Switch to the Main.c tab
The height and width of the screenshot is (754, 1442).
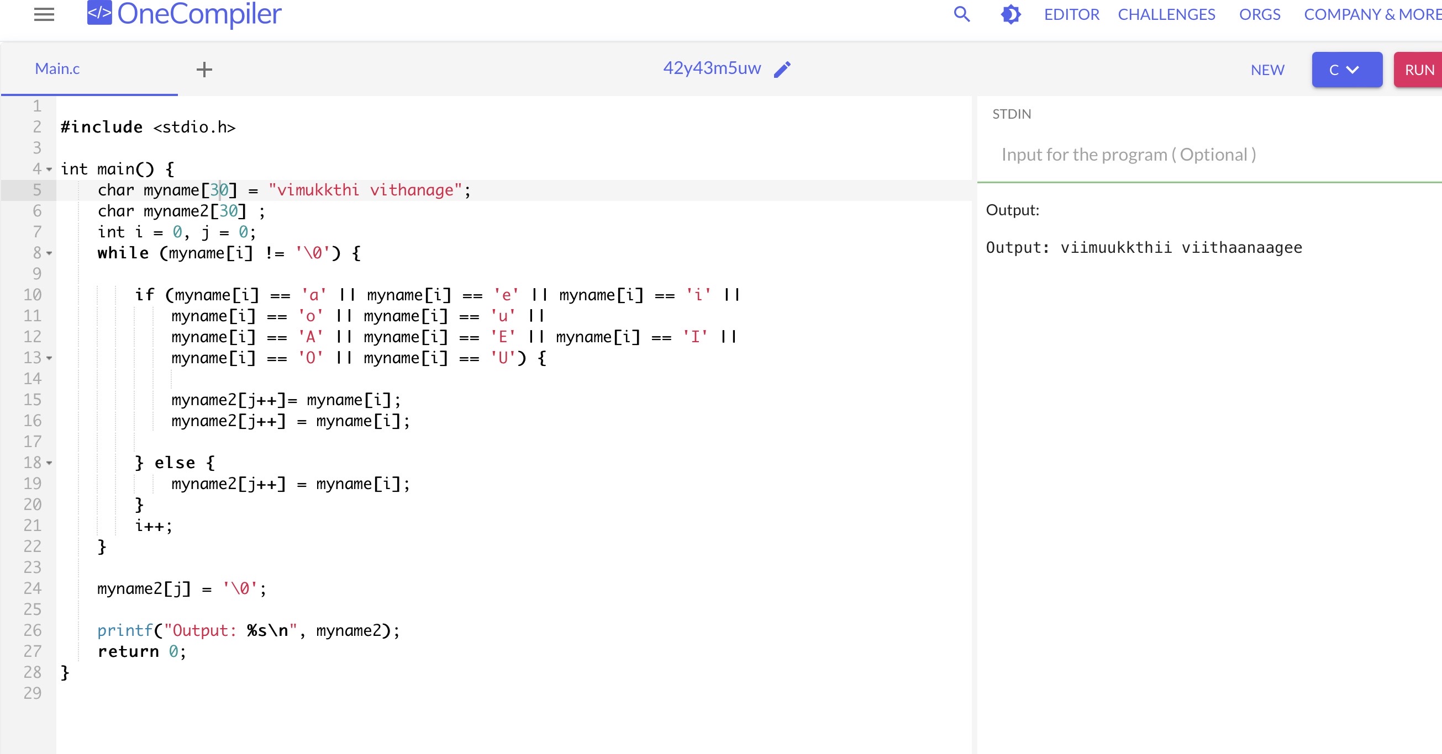click(57, 69)
